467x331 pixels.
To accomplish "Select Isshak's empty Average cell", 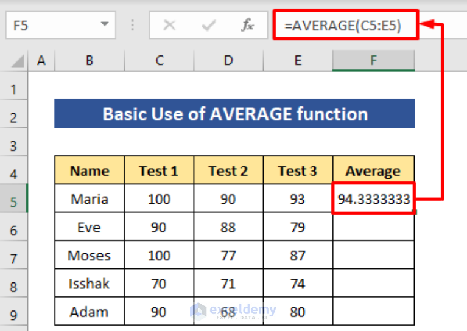I will [x=373, y=283].
